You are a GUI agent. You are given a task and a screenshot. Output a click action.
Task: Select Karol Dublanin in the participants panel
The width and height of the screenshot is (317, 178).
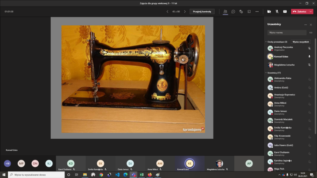tap(289, 154)
